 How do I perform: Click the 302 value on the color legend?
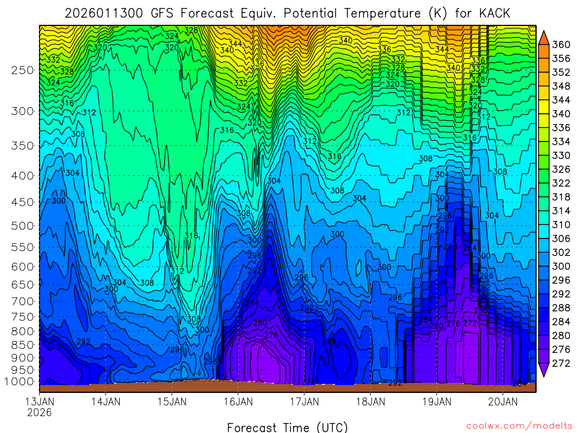(561, 253)
